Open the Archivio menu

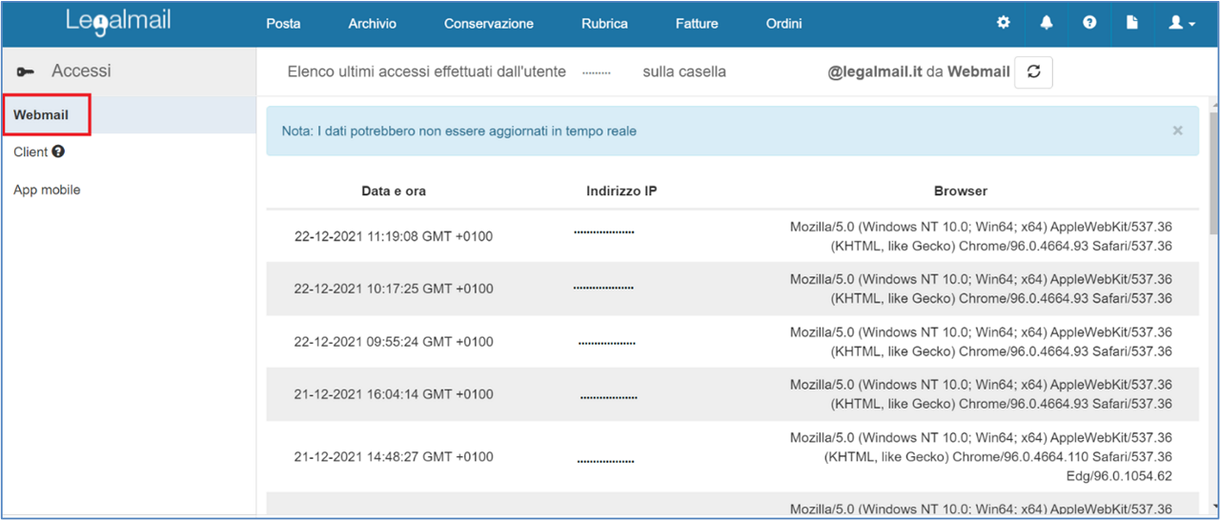tap(372, 24)
